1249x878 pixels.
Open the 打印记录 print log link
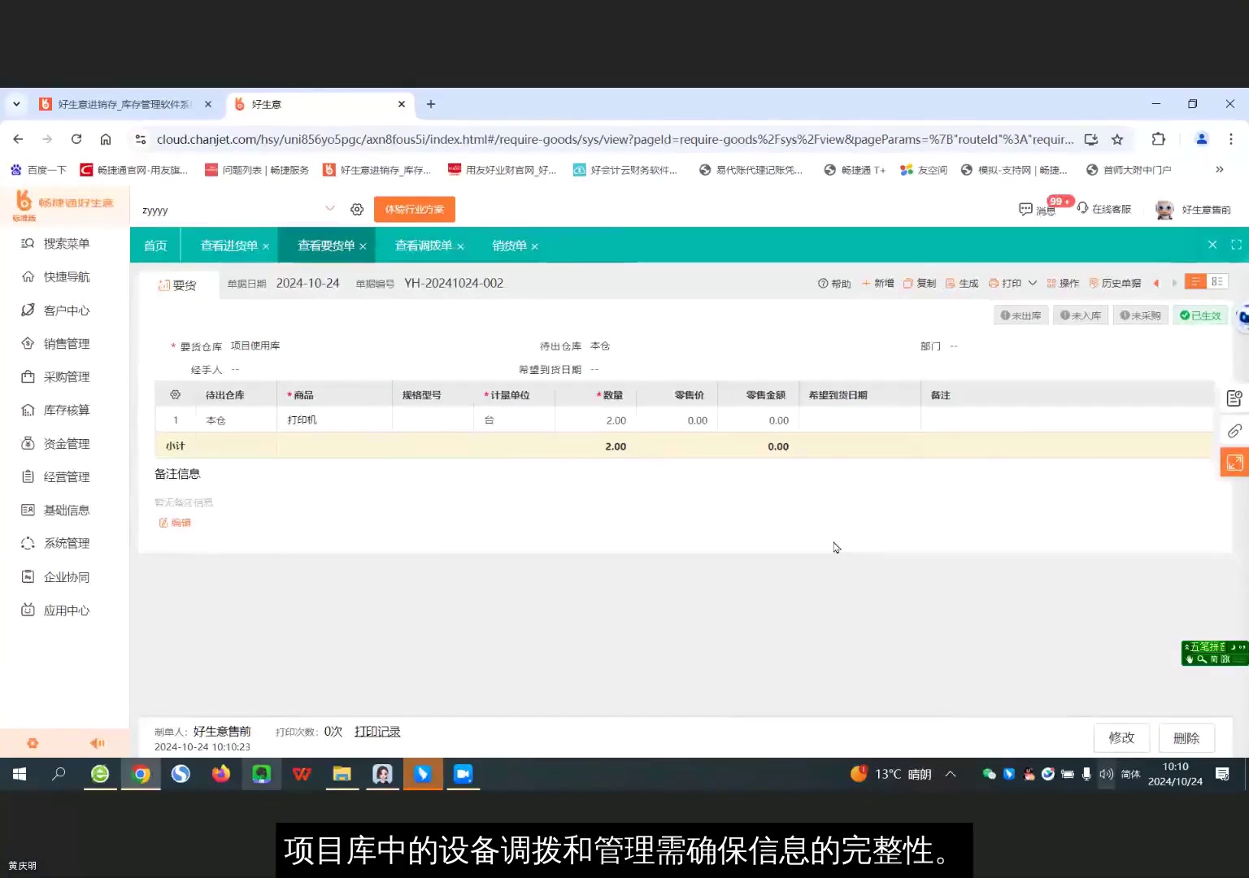(376, 731)
